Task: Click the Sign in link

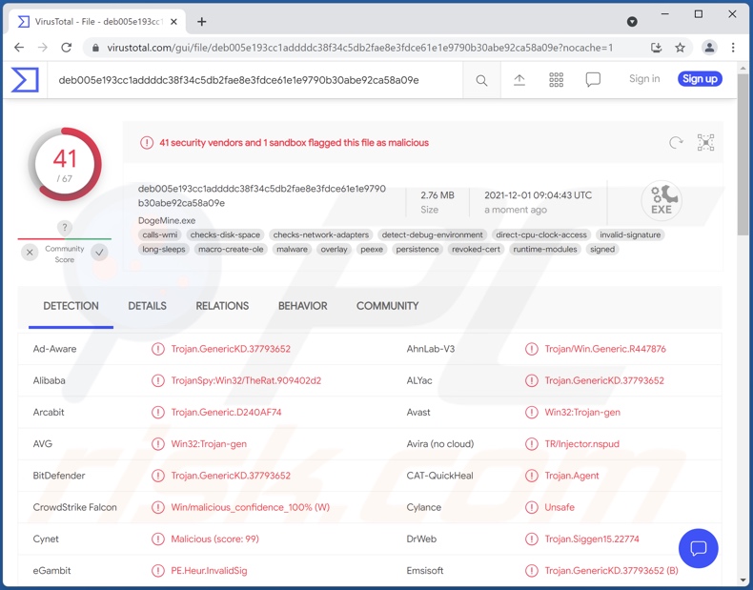Action: point(644,79)
